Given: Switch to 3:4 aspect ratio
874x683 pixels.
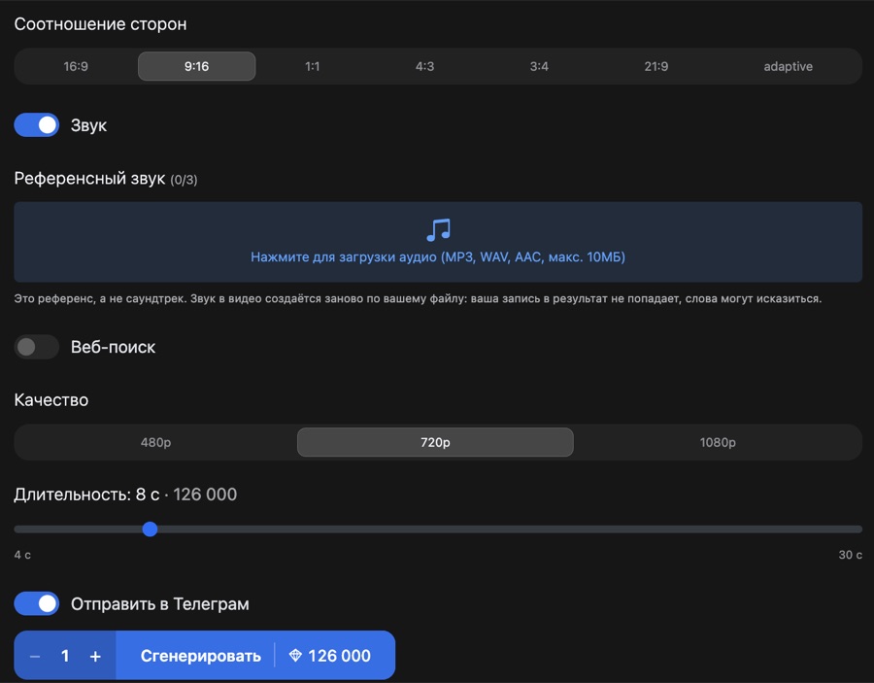Looking at the screenshot, I should [x=539, y=66].
